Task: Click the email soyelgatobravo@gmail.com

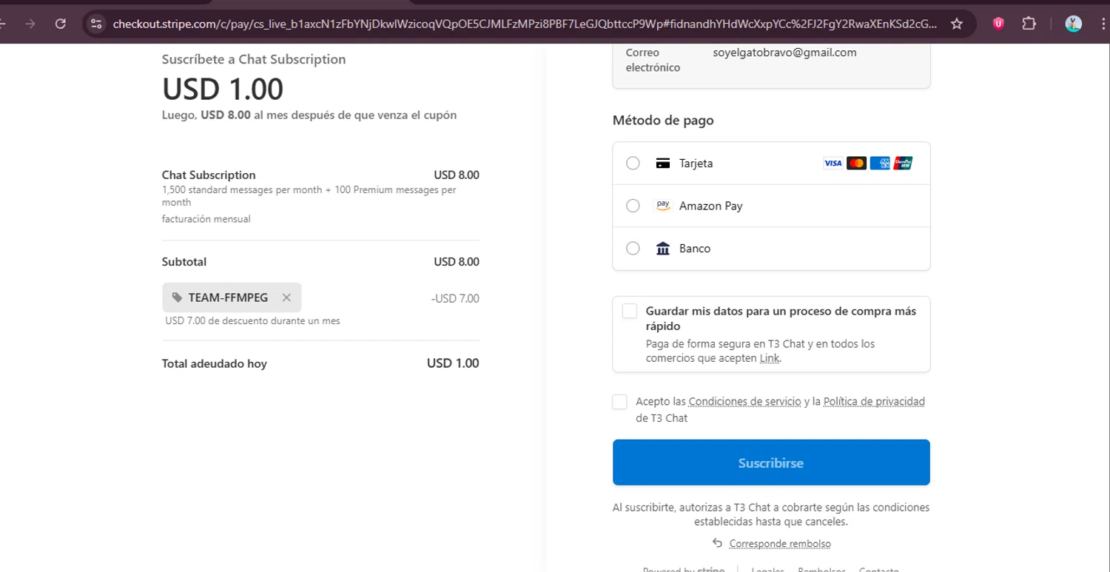Action: 784,53
